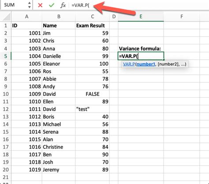This screenshot has height=184, width=209.
Task: Select row 10 header
Action: pos(6,94)
